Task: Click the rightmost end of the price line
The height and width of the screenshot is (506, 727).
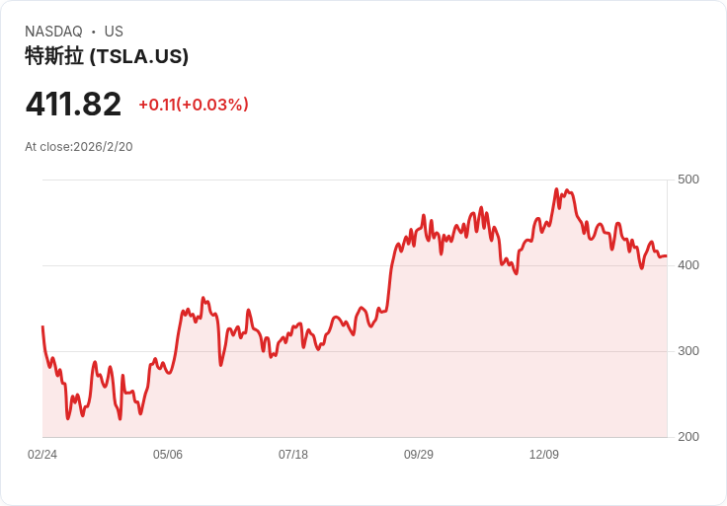Action: pos(666,256)
